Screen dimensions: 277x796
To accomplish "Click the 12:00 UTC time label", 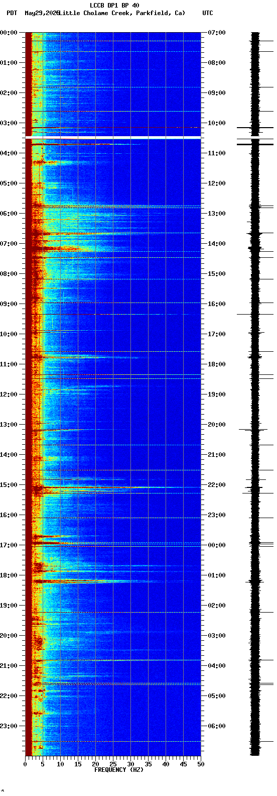I will point(216,183).
